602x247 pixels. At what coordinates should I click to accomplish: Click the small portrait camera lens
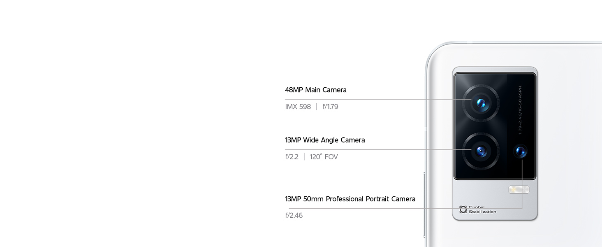521,152
